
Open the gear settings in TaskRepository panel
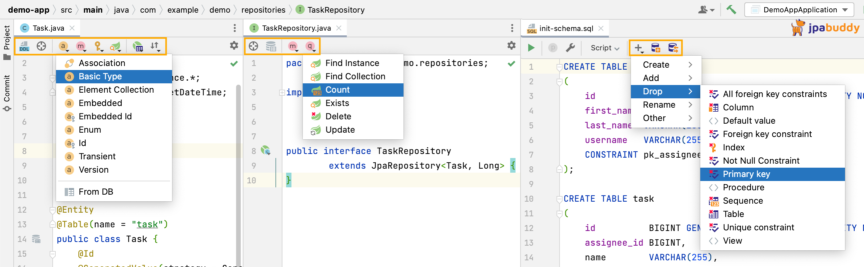(511, 45)
